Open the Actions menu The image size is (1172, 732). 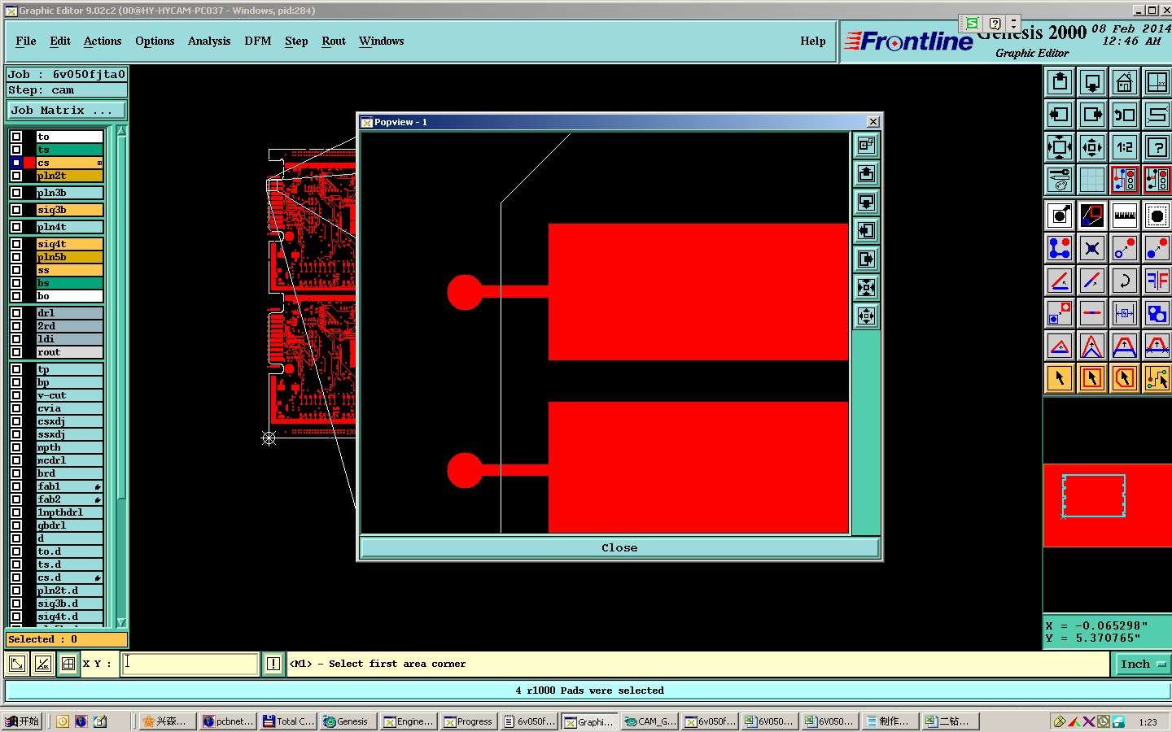pyautogui.click(x=103, y=41)
